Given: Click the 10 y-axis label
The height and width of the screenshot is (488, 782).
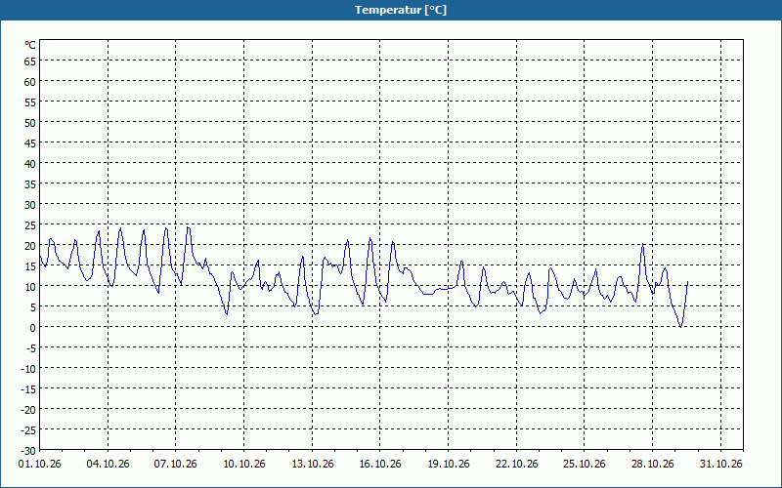Looking at the screenshot, I should pos(30,286).
